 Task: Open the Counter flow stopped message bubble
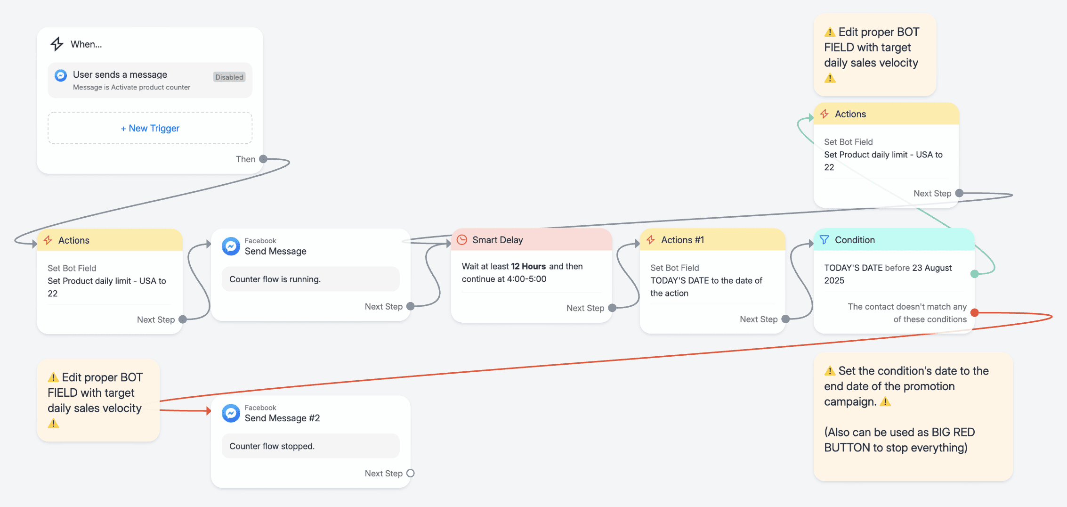tap(310, 446)
